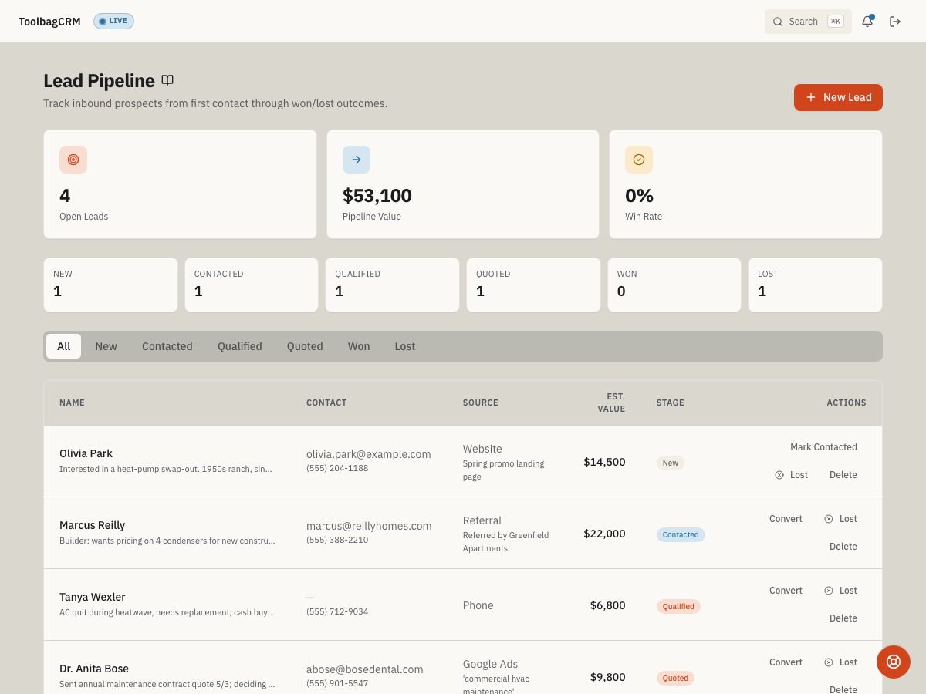The image size is (926, 694).
Task: Click the Marcus Reilly lead name
Action: (x=92, y=525)
